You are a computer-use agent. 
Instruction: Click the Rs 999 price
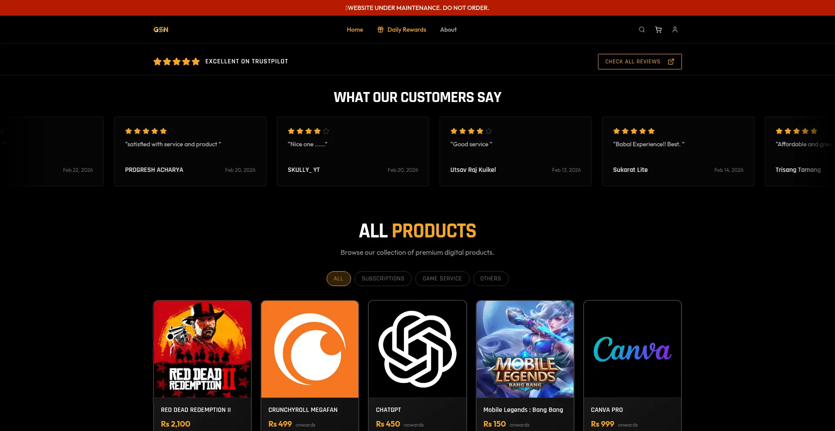coord(602,424)
